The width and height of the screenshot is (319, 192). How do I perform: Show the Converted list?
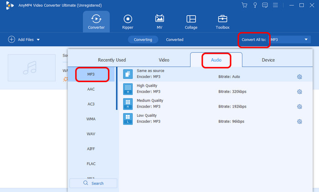coord(175,40)
